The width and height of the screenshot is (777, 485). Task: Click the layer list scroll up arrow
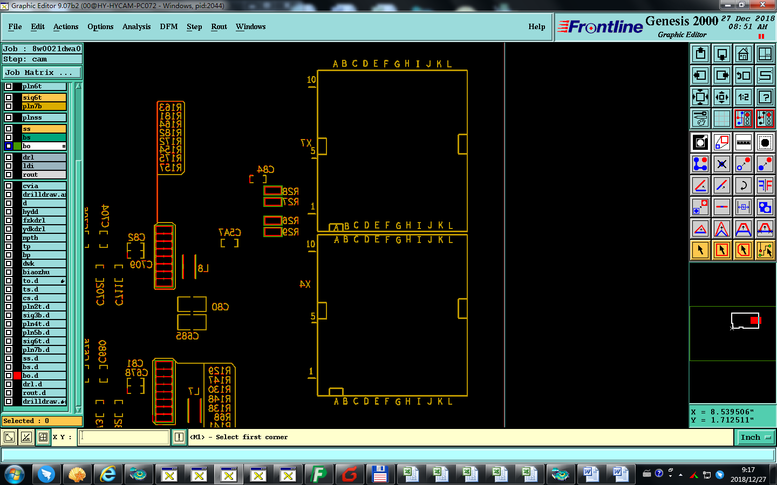(x=79, y=86)
